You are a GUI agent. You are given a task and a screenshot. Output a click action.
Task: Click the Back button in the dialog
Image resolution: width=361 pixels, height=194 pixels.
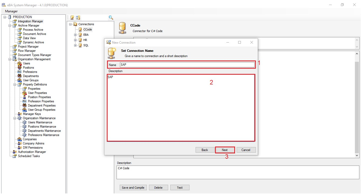(205, 150)
